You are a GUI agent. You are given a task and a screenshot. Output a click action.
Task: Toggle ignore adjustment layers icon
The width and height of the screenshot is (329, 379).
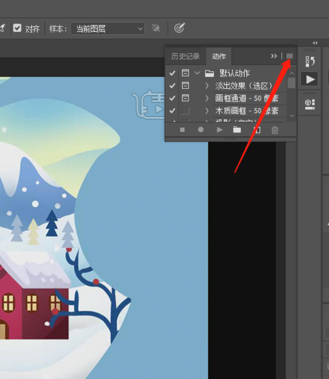[x=156, y=28]
